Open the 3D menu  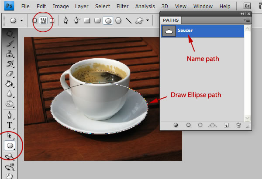[x=165, y=7]
